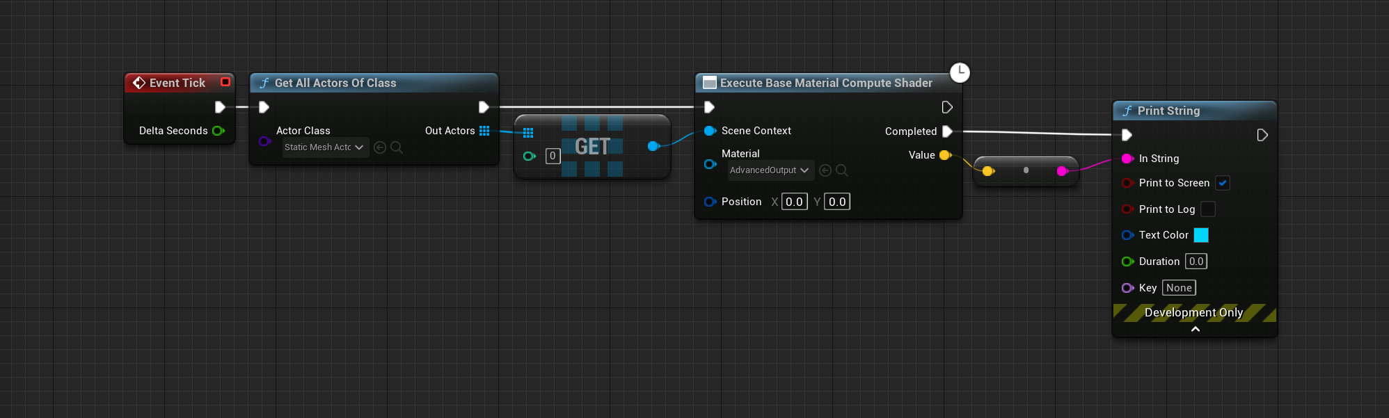Click Print String exec input pin

1127,135
